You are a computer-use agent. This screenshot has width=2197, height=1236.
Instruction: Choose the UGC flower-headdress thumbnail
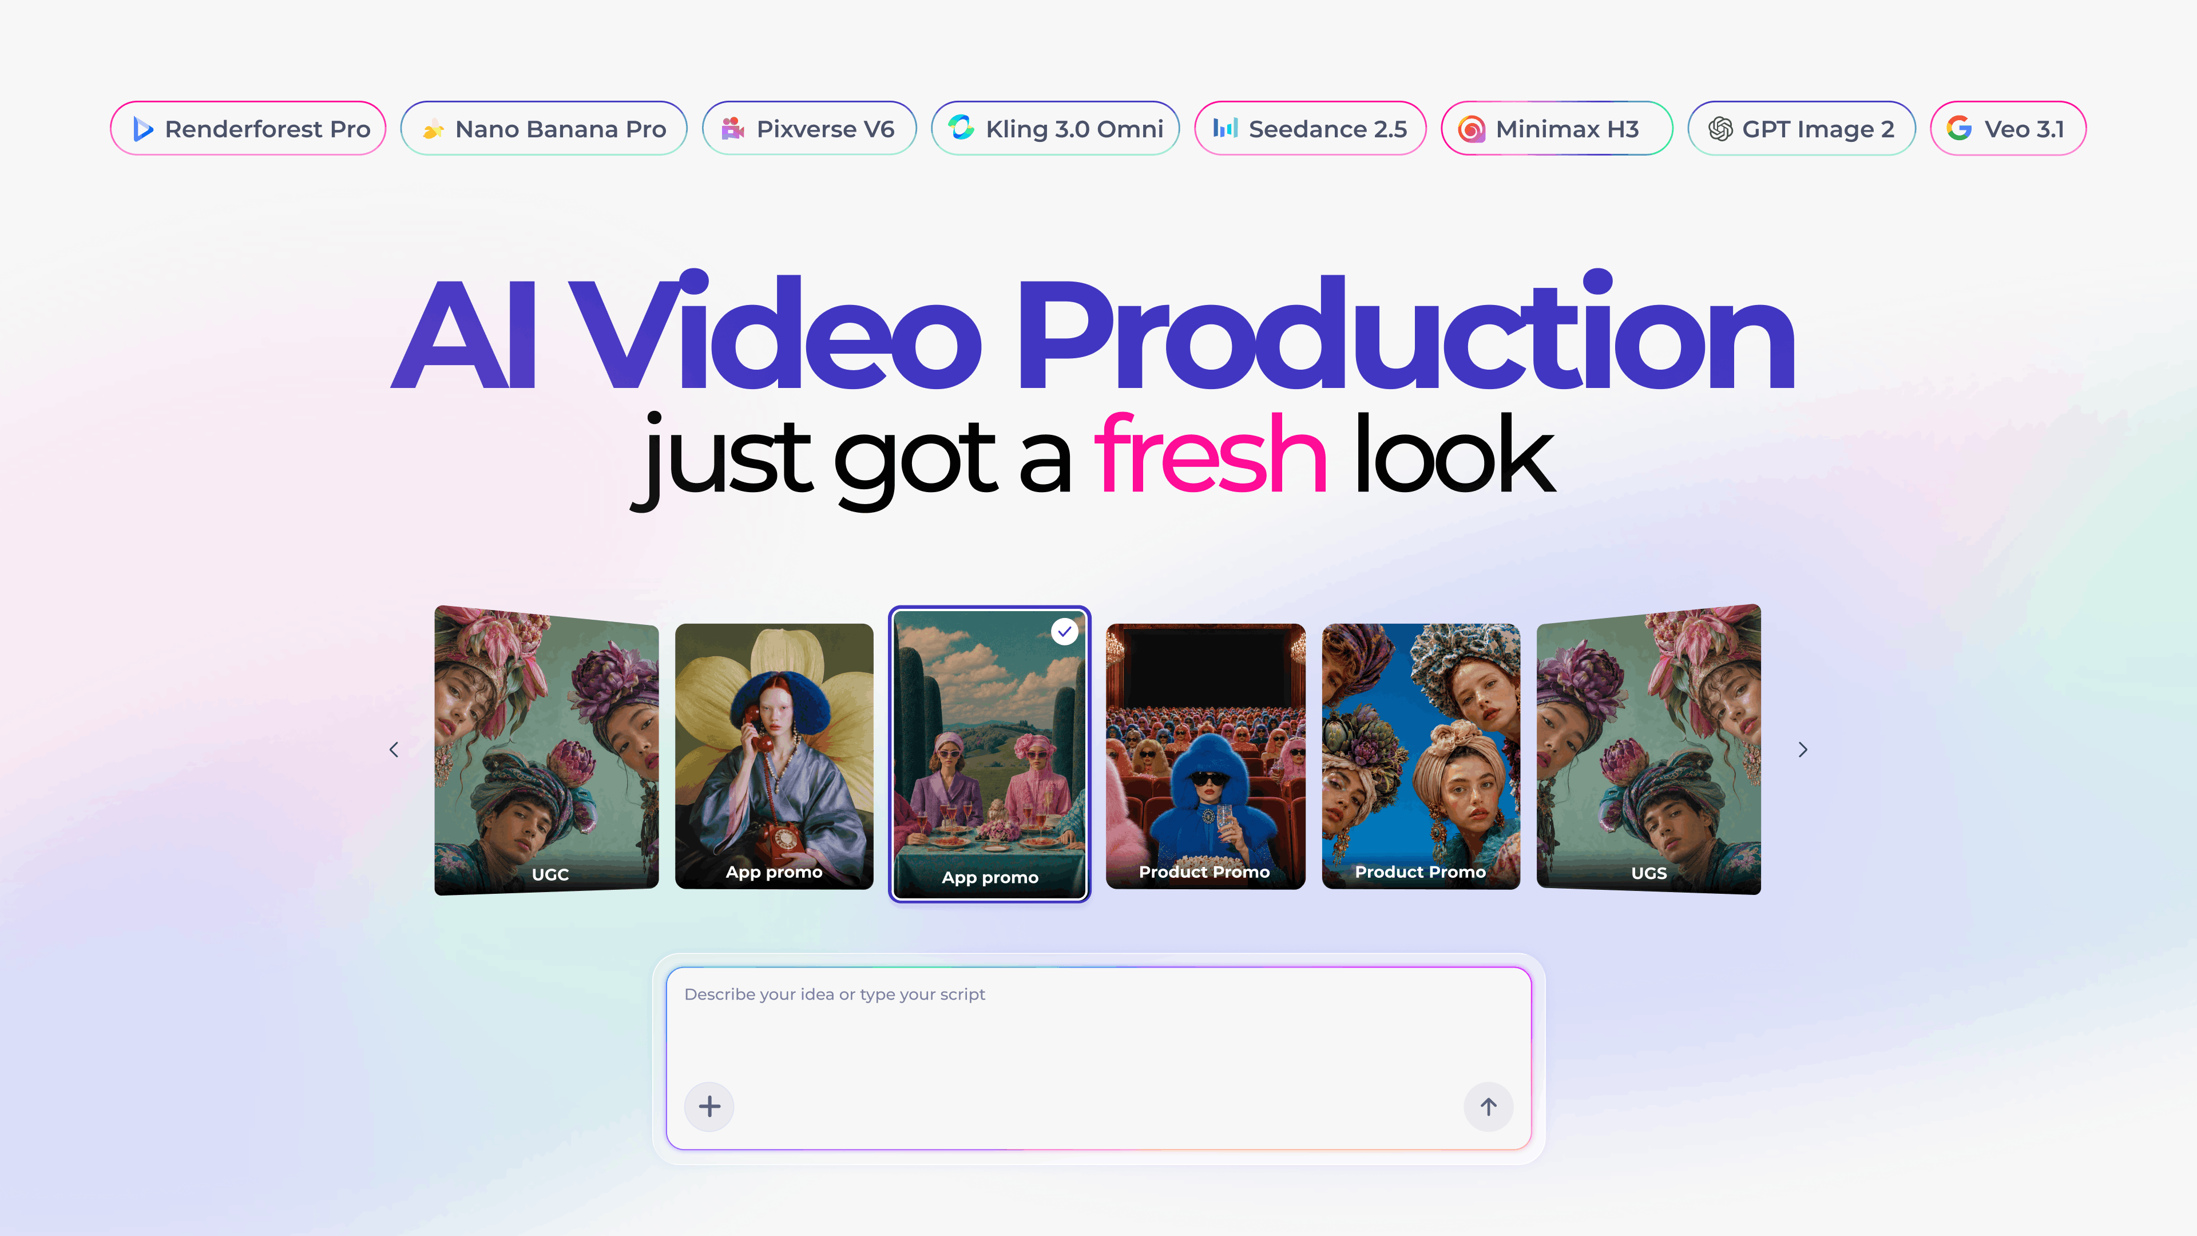[x=547, y=750]
